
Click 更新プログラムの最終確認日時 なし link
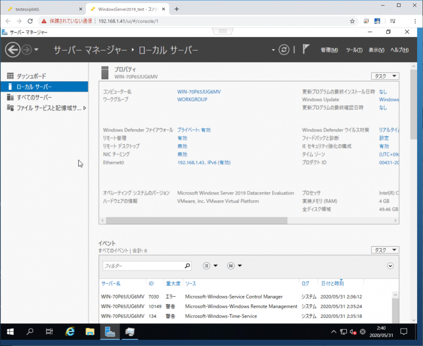[x=383, y=108]
